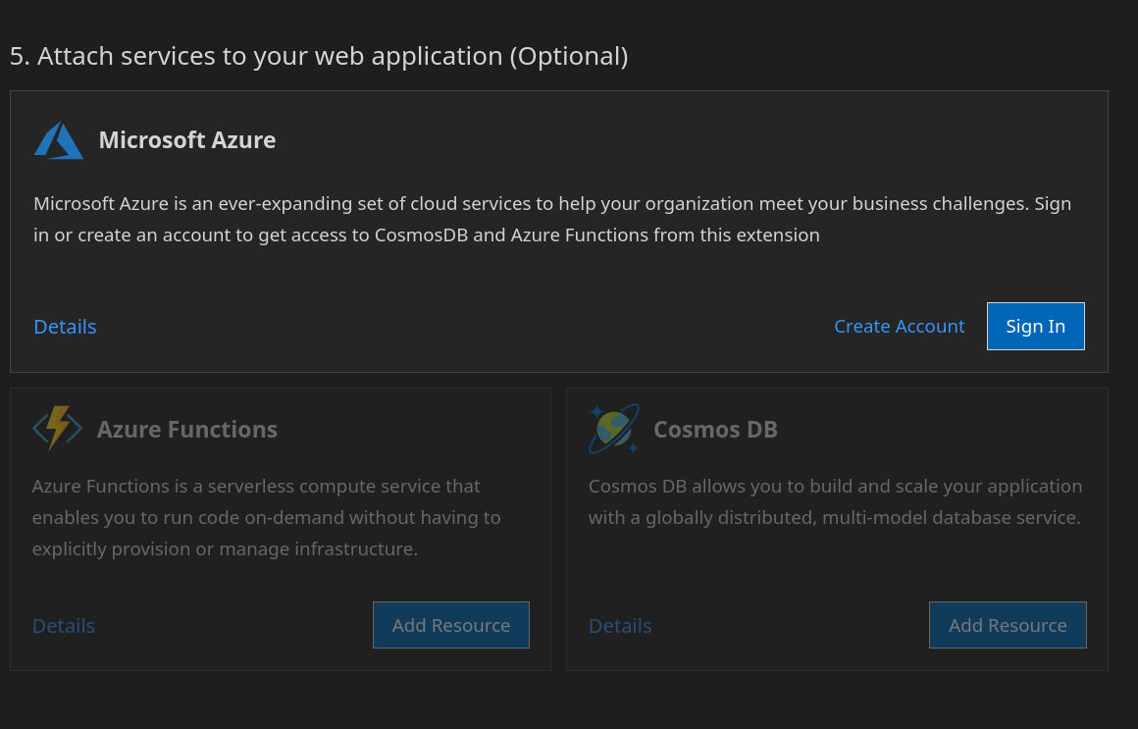Select the Microsoft Azure card title
1138x729 pixels.
click(x=187, y=140)
